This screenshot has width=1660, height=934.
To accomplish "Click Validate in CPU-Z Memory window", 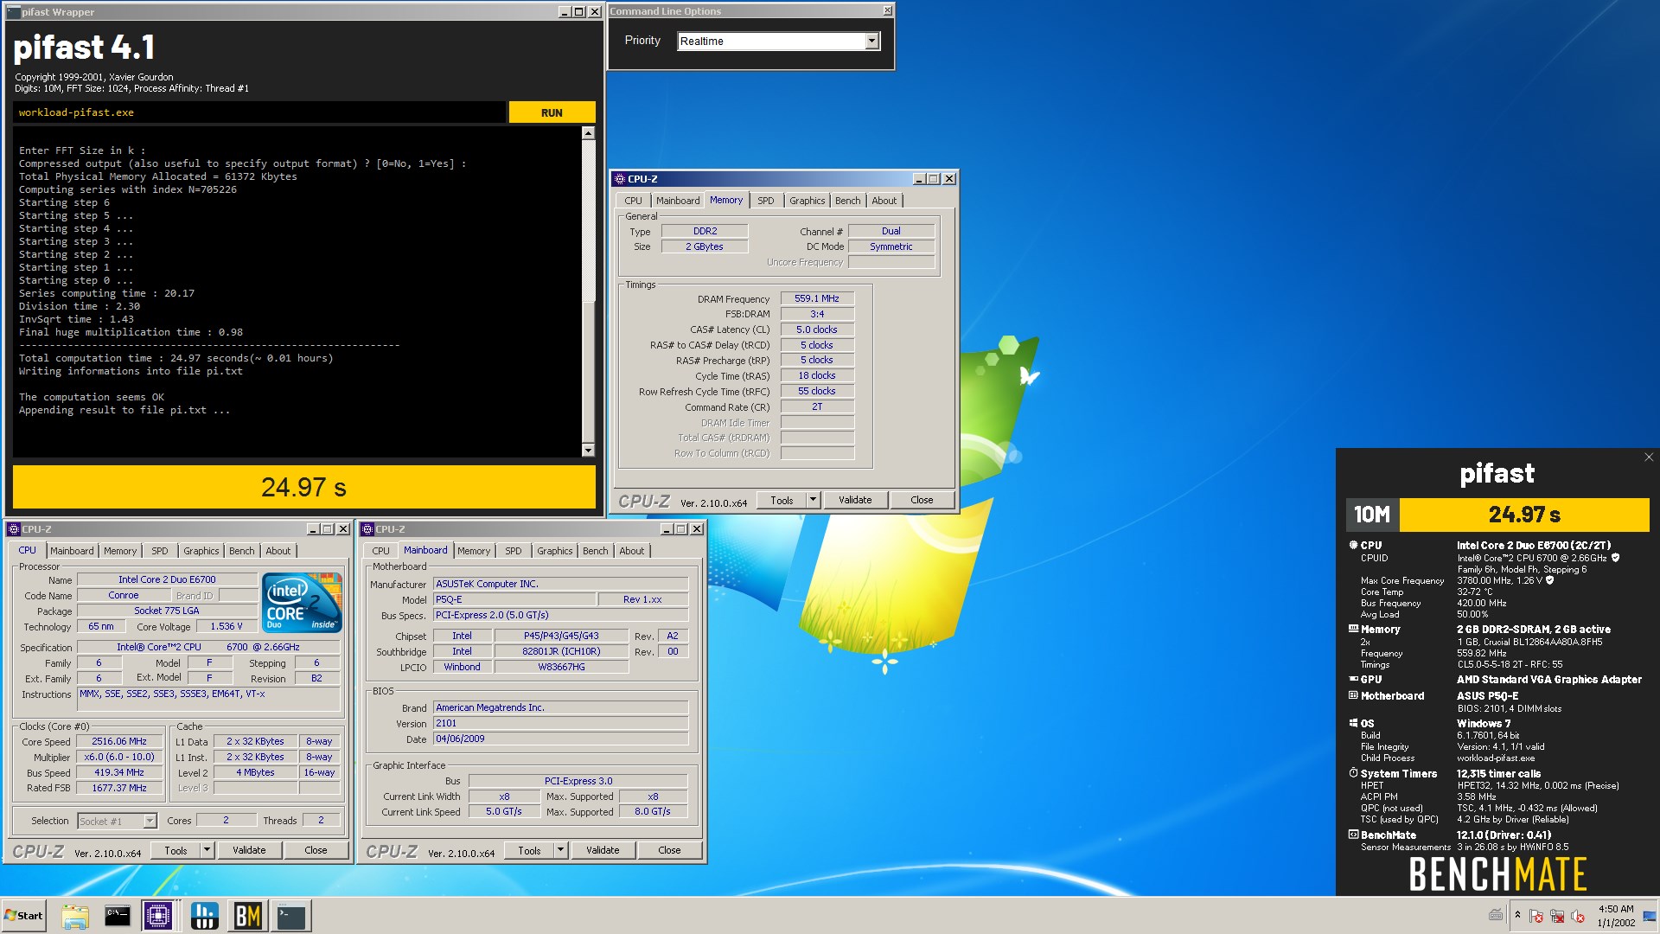I will 855,500.
